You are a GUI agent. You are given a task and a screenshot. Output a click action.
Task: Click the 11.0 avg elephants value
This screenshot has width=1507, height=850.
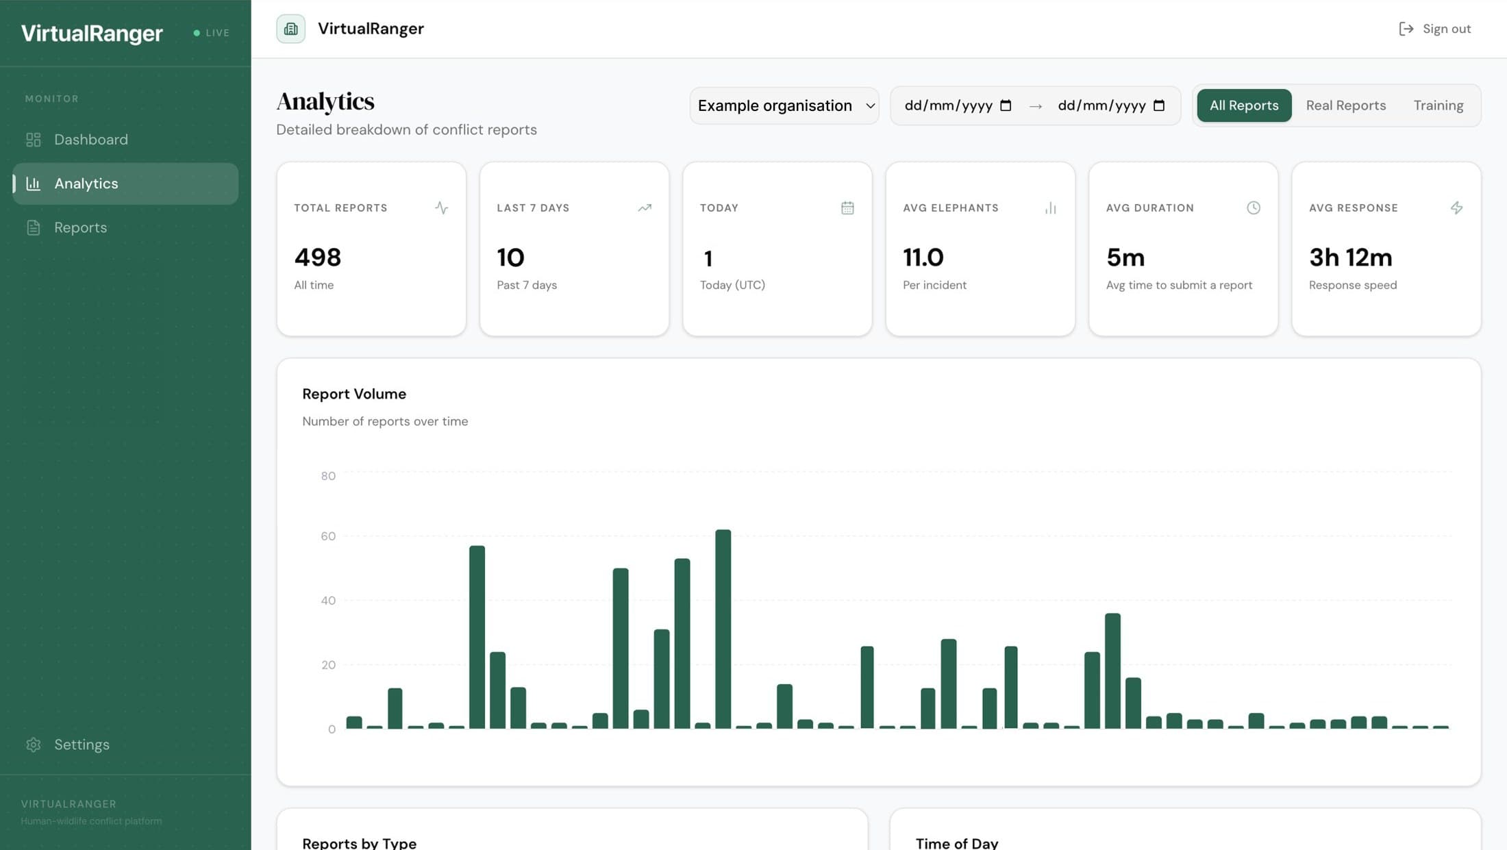(923, 258)
